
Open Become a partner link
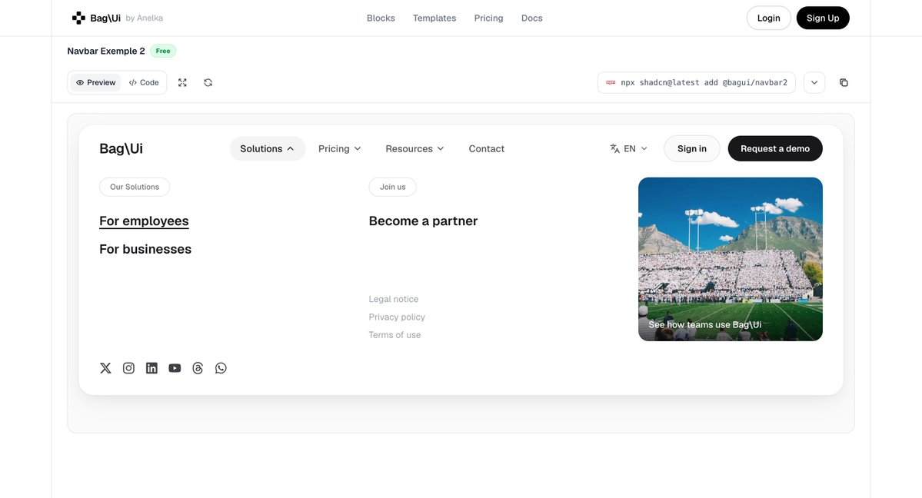point(423,221)
